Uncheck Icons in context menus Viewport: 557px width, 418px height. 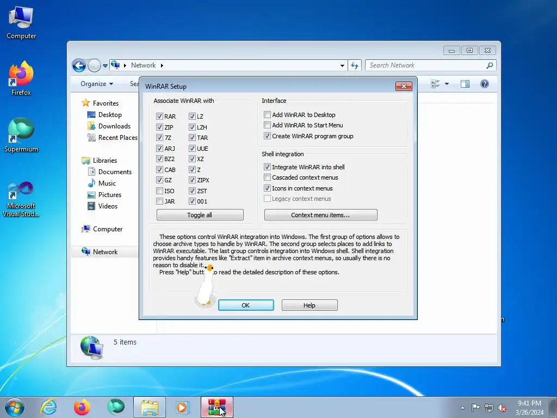267,188
